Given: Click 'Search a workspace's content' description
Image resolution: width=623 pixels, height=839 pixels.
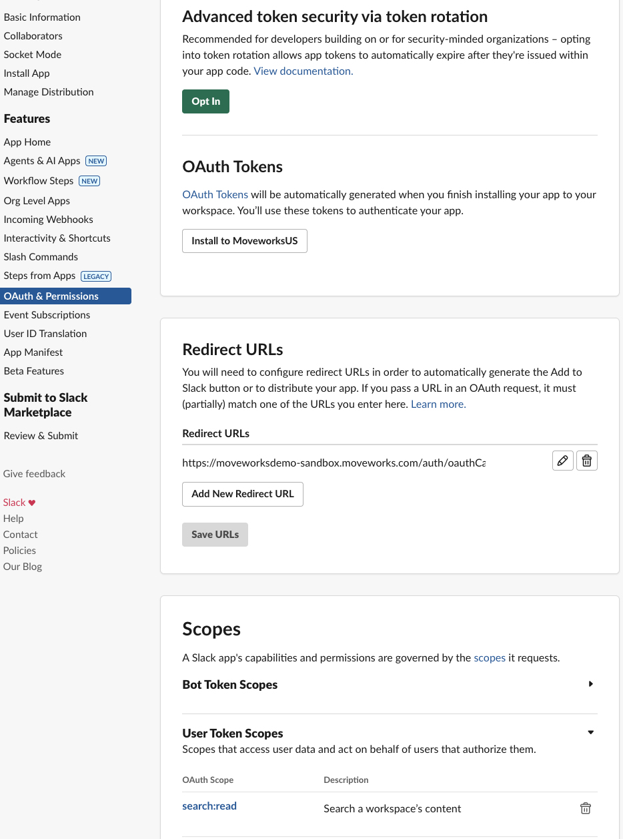Looking at the screenshot, I should (x=392, y=809).
